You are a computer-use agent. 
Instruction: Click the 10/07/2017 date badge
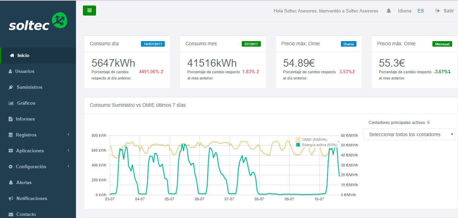pos(153,44)
